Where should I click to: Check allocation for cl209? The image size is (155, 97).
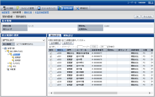(x=51, y=79)
